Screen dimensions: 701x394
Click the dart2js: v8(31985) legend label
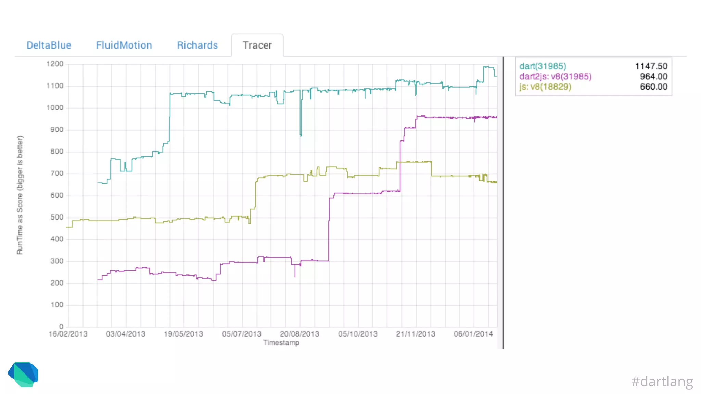point(555,76)
